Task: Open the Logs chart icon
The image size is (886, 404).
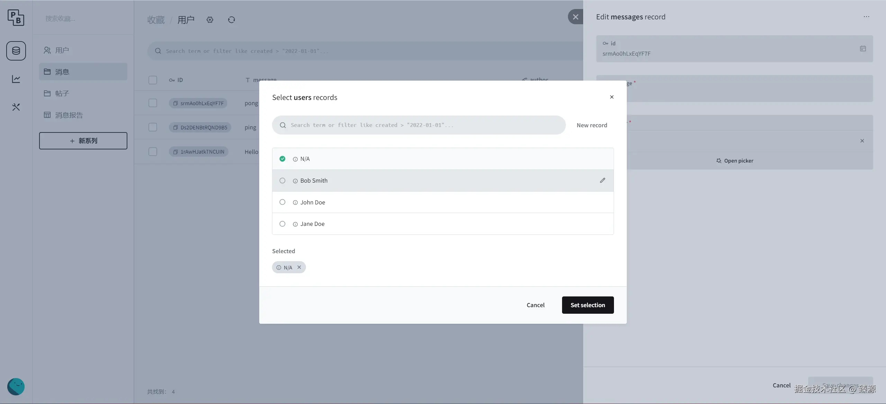Action: 16,79
